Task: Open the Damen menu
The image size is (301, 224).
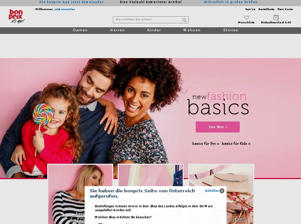Action: point(80,30)
